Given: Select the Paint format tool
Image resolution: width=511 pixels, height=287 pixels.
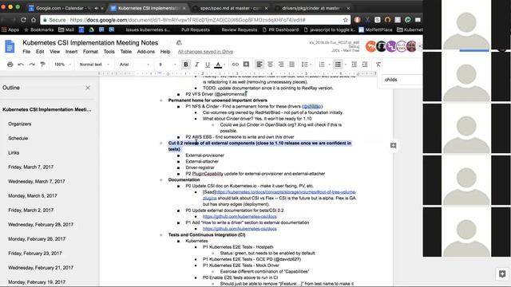Looking at the screenshot, I should point(42,65).
